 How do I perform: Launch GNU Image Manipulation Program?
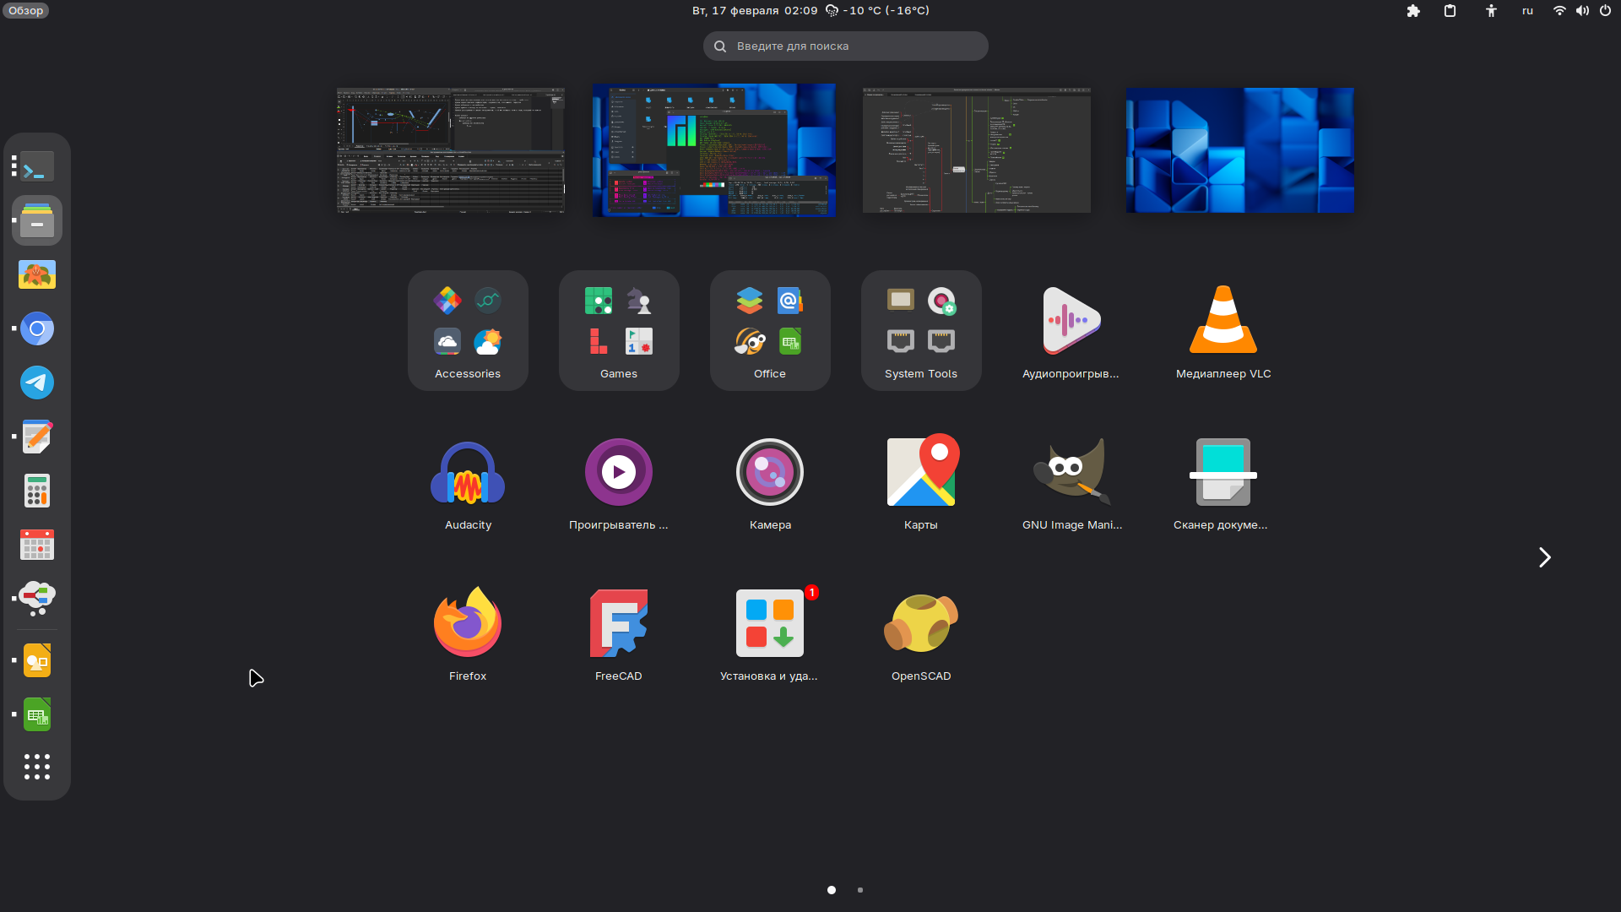pyautogui.click(x=1071, y=473)
